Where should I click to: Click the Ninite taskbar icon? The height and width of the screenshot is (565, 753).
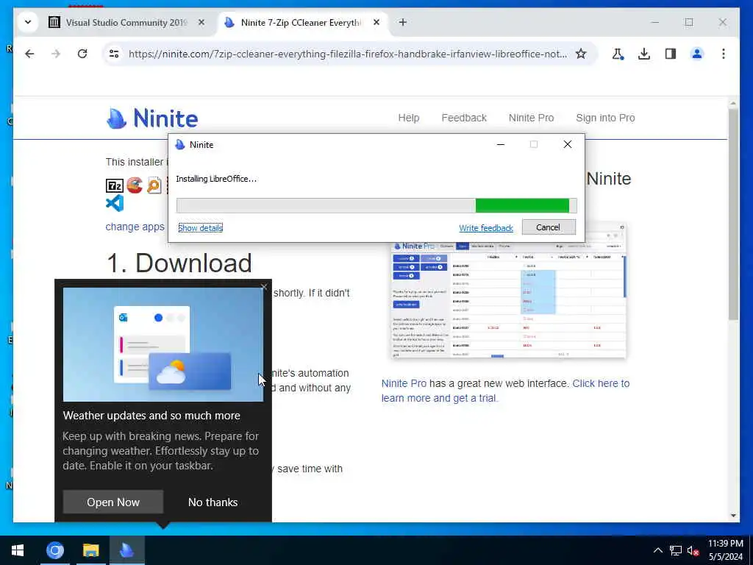pyautogui.click(x=126, y=550)
